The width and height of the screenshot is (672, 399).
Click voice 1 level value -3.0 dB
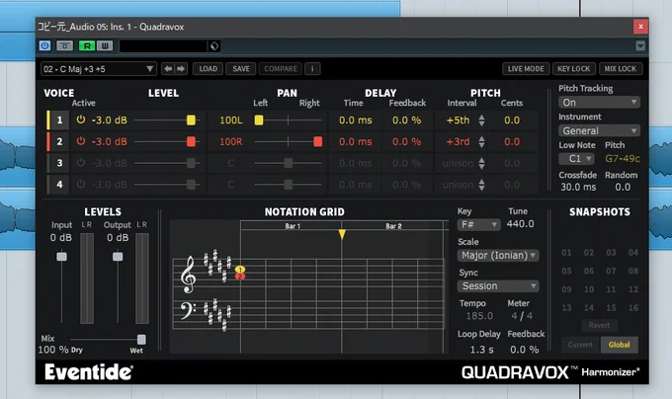coord(110,120)
